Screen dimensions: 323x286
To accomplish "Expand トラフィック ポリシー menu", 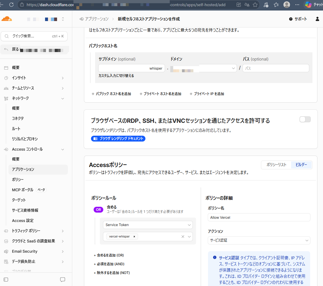I will (34, 231).
